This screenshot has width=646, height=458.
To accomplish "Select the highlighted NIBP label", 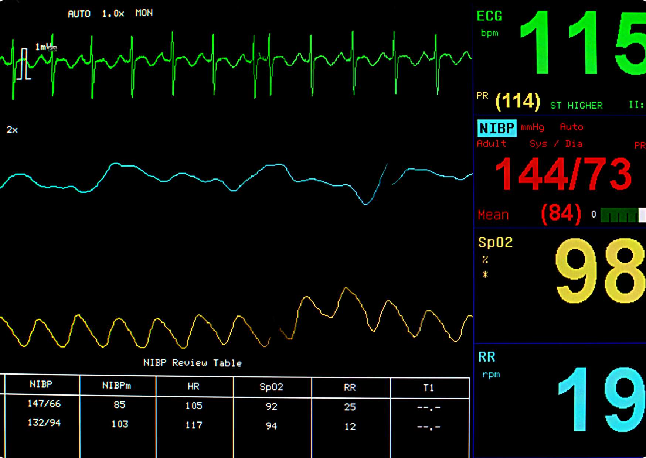I will pyautogui.click(x=497, y=128).
